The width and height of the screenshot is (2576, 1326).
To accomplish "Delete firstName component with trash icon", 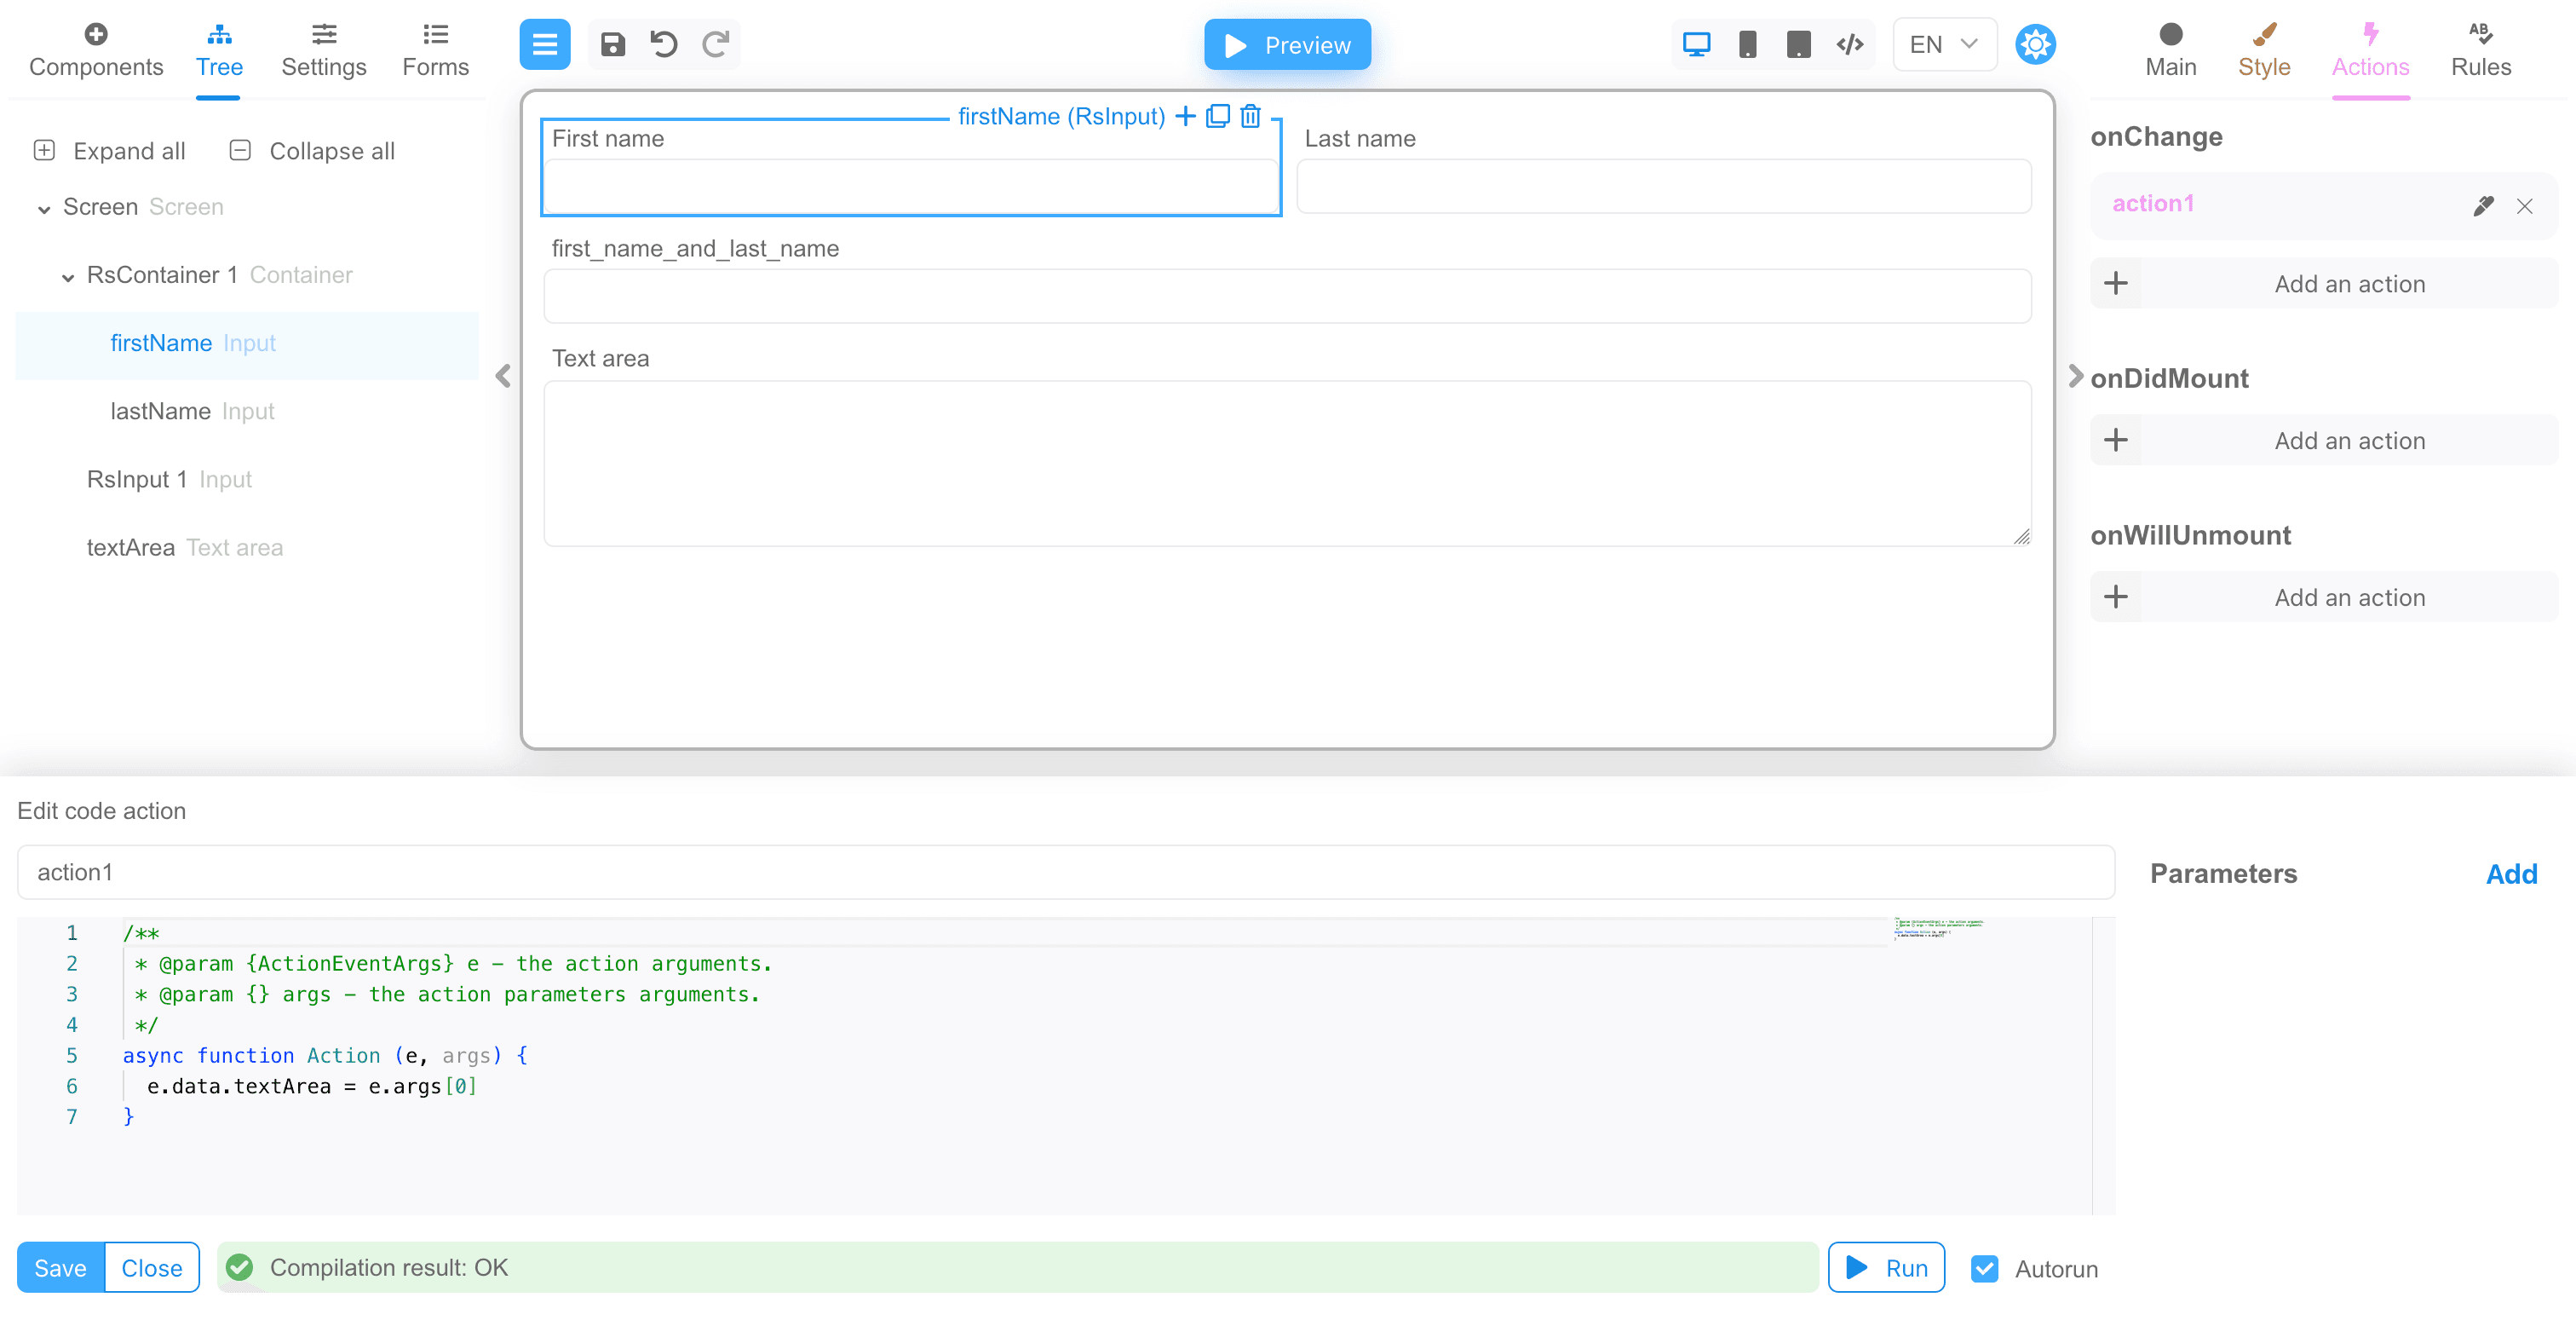I will 1250,116.
